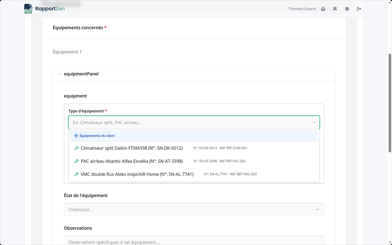
Task: Select Climatiseur split Daikin FTXM35R option
Action: tap(194, 148)
